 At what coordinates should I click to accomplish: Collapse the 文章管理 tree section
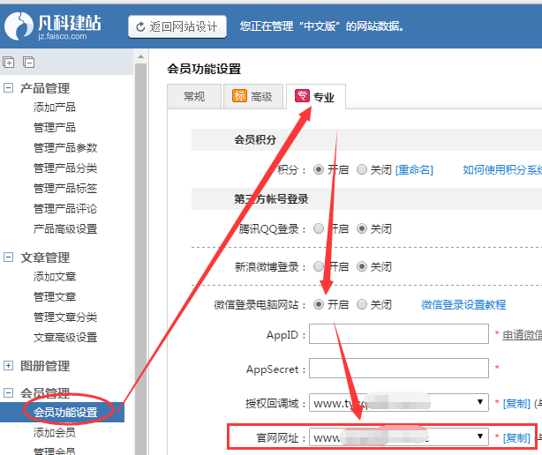9,257
